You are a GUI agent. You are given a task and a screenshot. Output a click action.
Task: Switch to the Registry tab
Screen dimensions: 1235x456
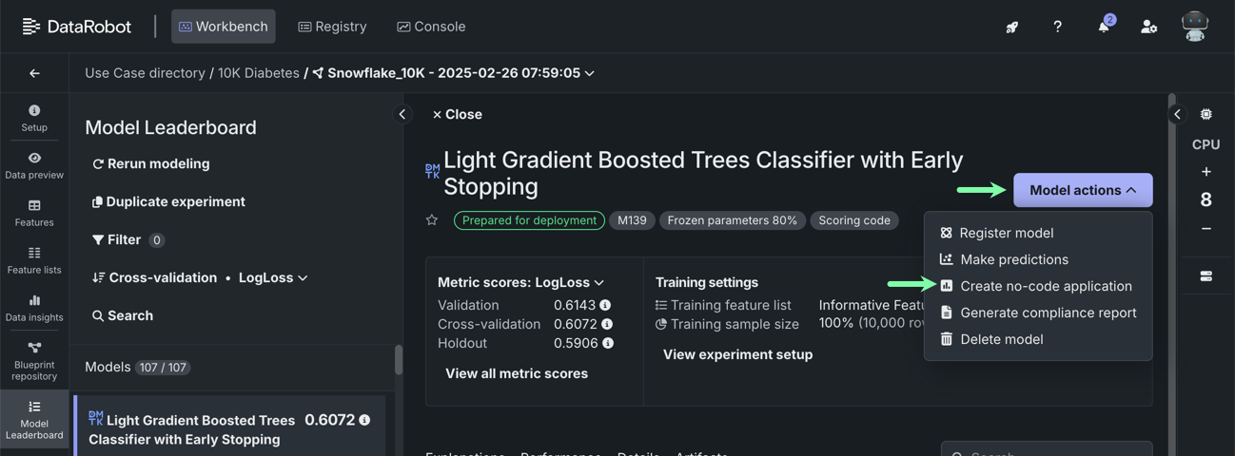tap(332, 27)
